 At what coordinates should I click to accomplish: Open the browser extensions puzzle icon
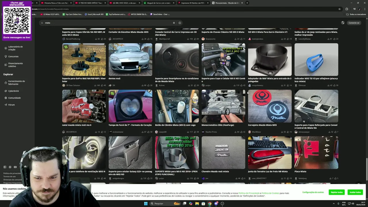pos(346,9)
